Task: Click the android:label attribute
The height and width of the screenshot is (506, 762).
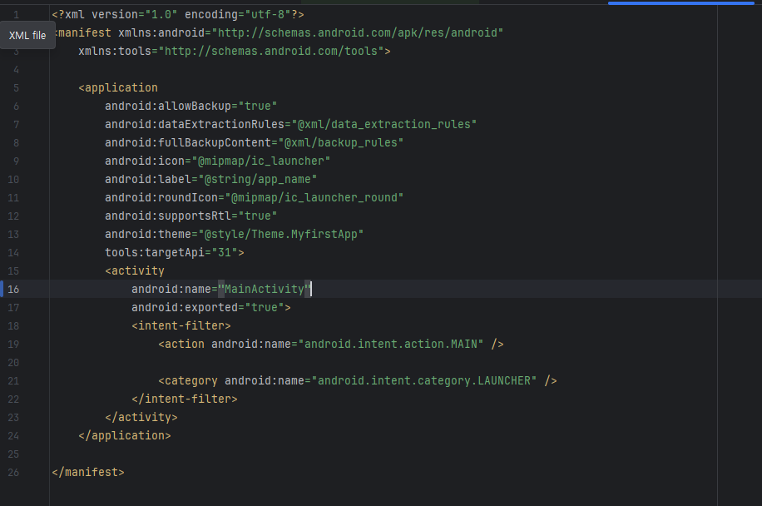Action: tap(148, 180)
